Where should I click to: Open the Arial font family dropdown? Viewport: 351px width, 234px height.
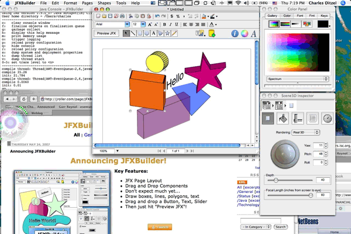tap(127, 24)
